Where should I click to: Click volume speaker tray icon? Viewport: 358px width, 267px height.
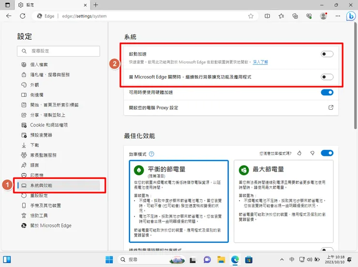[309, 259]
